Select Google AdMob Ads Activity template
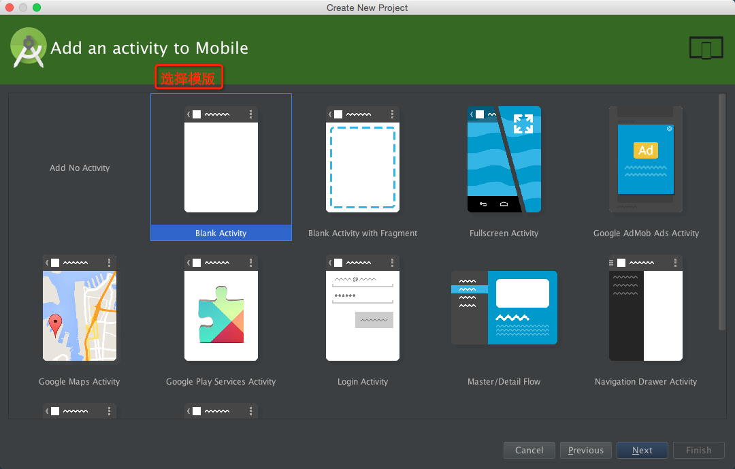735x469 pixels. pyautogui.click(x=645, y=159)
